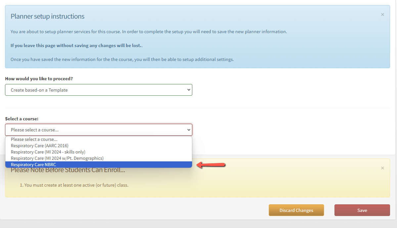Choose 'Please select a course...' placeholder option
Viewport: 397px width, 228px height.
34,139
